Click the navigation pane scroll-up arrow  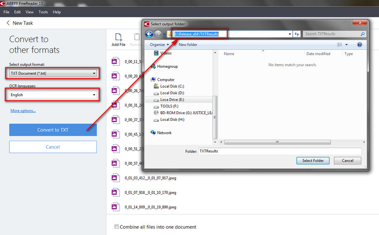coord(215,53)
